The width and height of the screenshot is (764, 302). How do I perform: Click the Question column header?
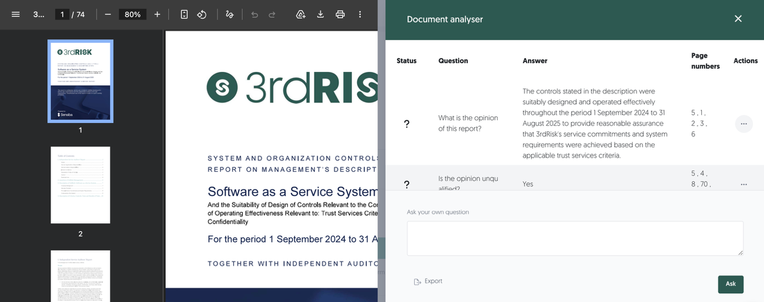pos(453,61)
